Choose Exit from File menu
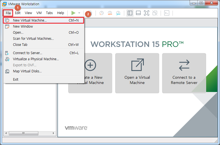Viewport: 220px width, 145px height. pos(44,80)
